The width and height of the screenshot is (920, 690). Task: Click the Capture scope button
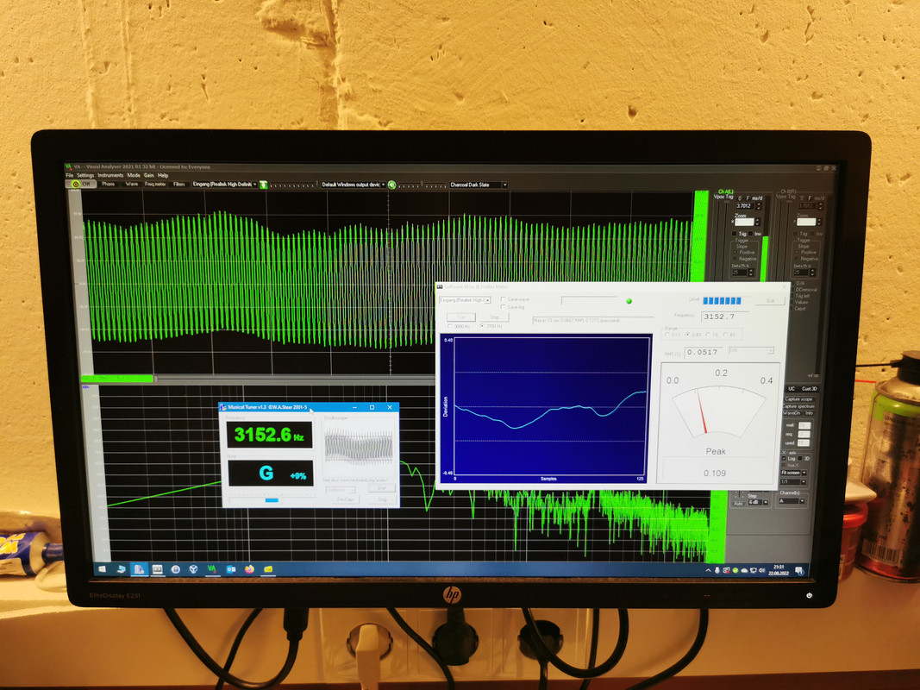coord(798,399)
